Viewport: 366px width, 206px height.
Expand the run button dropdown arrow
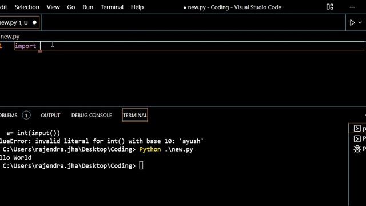(360, 23)
